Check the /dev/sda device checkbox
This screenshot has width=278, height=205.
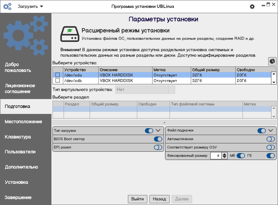coord(58,75)
